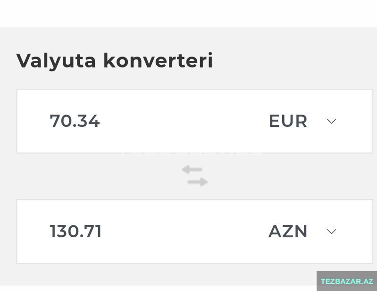Viewport: 377px width, 291px height.
Task: Place cursor after 70.34 value
Action: [101, 121]
